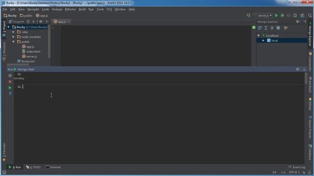Click the update project VCS toolbar icon
Screen dimensions: 314x176
(295, 15)
